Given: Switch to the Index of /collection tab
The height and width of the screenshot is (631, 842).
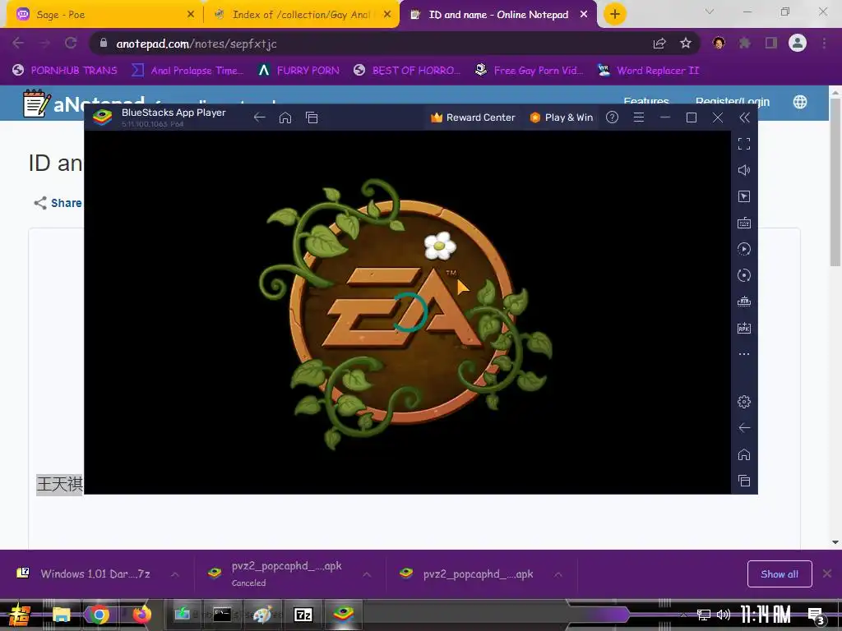Looking at the screenshot, I should pos(301,15).
